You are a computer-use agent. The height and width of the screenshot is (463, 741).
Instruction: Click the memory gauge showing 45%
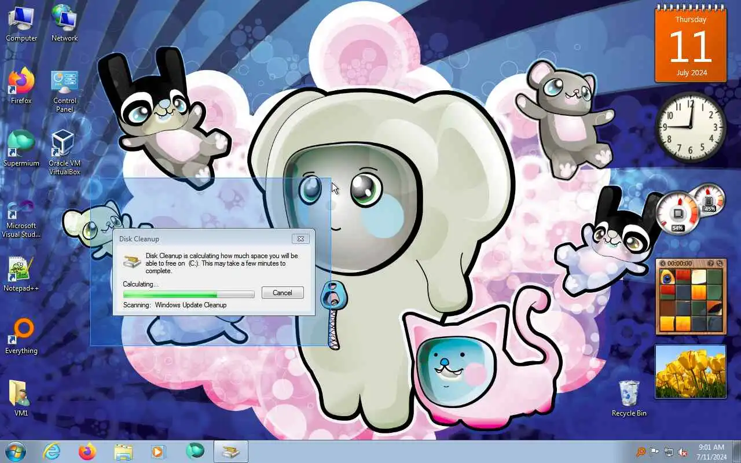709,199
